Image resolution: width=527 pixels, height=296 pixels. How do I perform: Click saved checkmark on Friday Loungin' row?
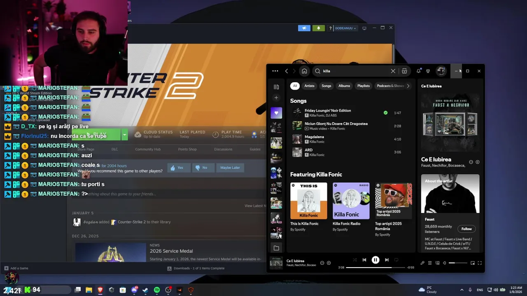[385, 113]
